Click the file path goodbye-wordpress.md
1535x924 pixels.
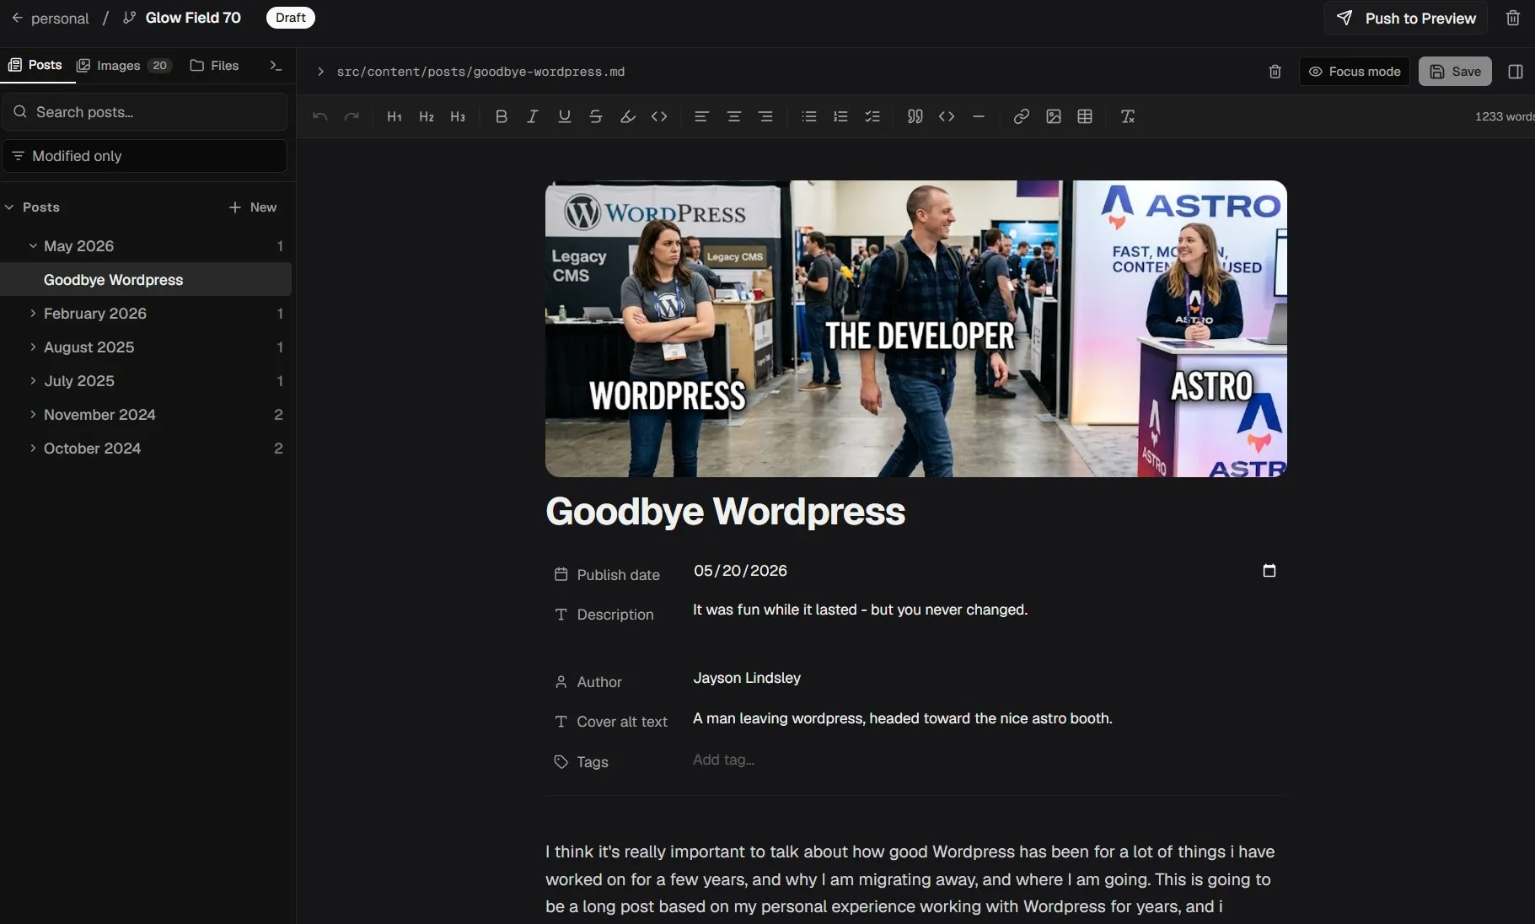pyautogui.click(x=480, y=72)
